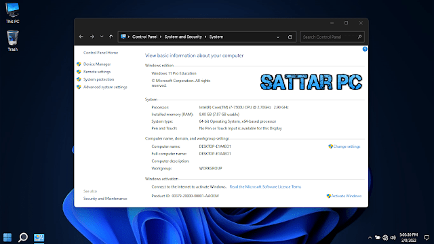Minimize the System window
The height and width of the screenshot is (244, 434).
coord(332,23)
